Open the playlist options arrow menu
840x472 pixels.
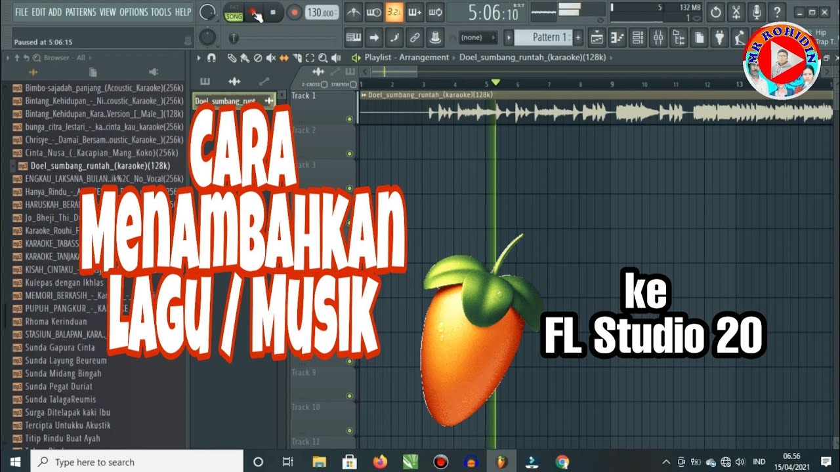[199, 58]
